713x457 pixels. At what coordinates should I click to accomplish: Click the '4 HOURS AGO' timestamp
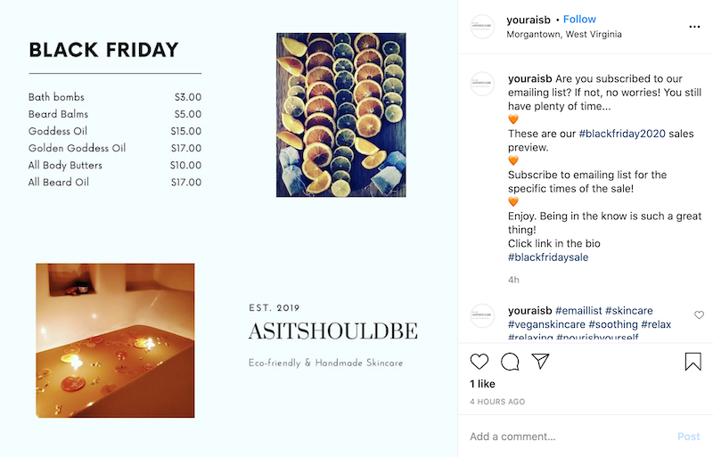[x=497, y=402]
